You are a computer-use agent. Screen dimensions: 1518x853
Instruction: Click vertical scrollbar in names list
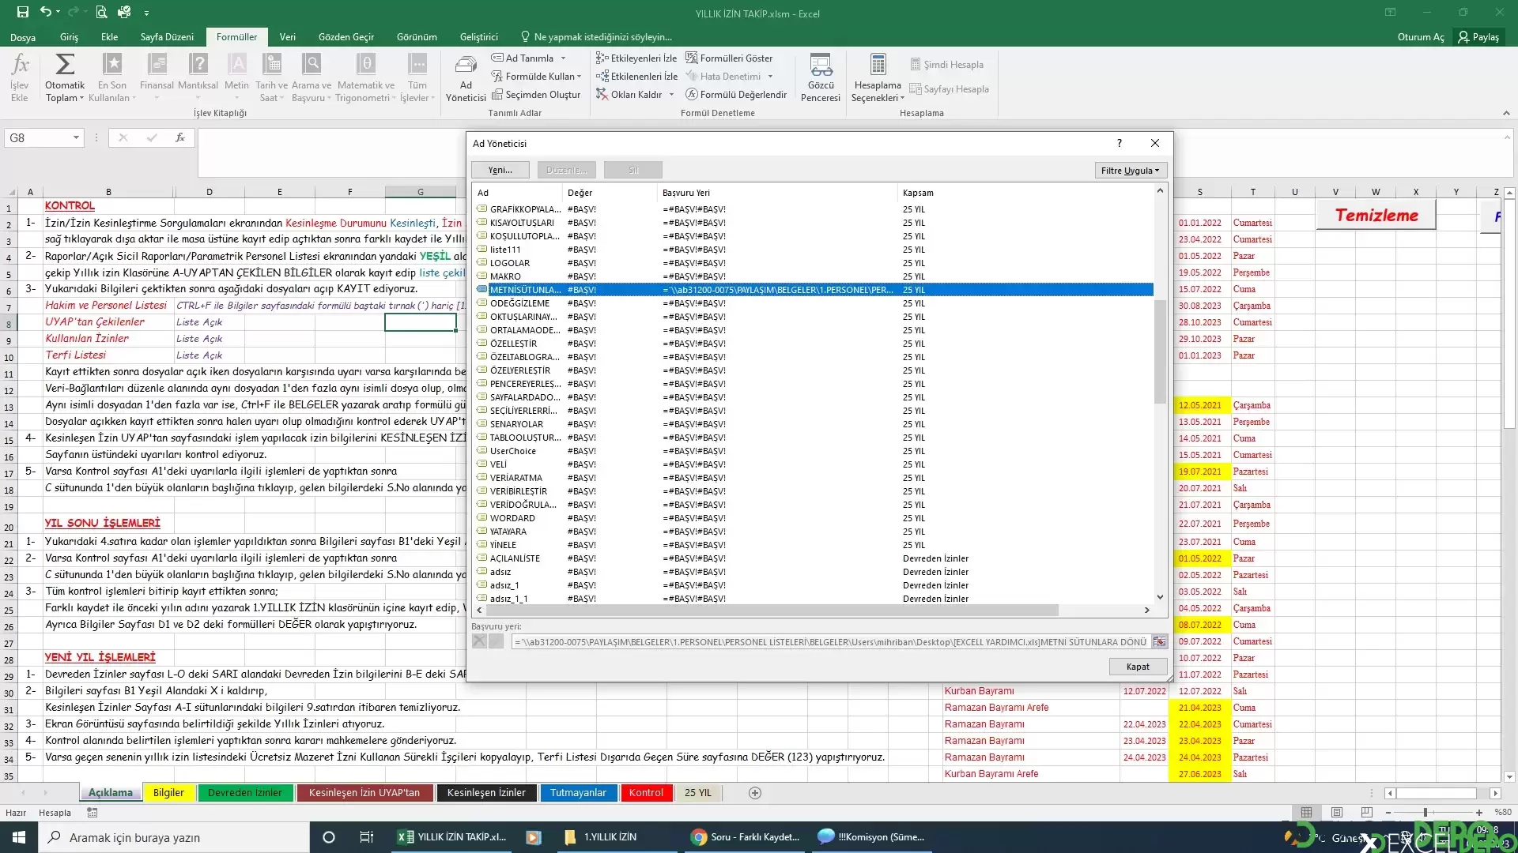pyautogui.click(x=1160, y=351)
